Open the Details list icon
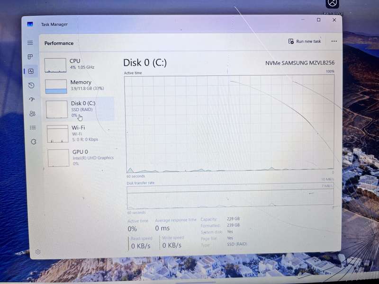 click(x=33, y=127)
